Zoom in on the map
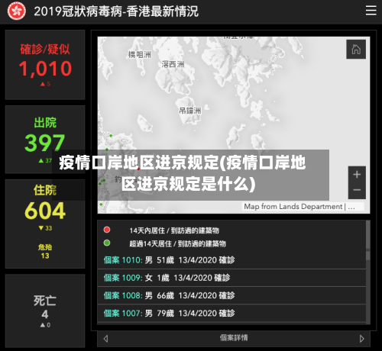Screen dimensions: 382x351 (357, 175)
